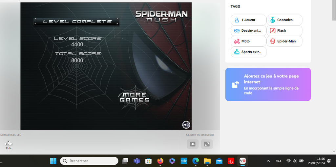The height and width of the screenshot is (167, 336).
Task: Open the Flash tag
Action: (284, 30)
